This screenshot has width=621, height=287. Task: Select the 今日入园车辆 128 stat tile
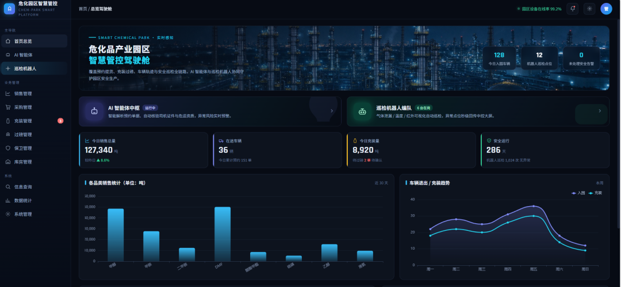(x=499, y=58)
